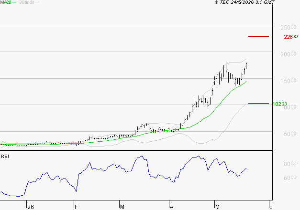
Task: Click the 250.00 price axis label
Action: point(289,28)
